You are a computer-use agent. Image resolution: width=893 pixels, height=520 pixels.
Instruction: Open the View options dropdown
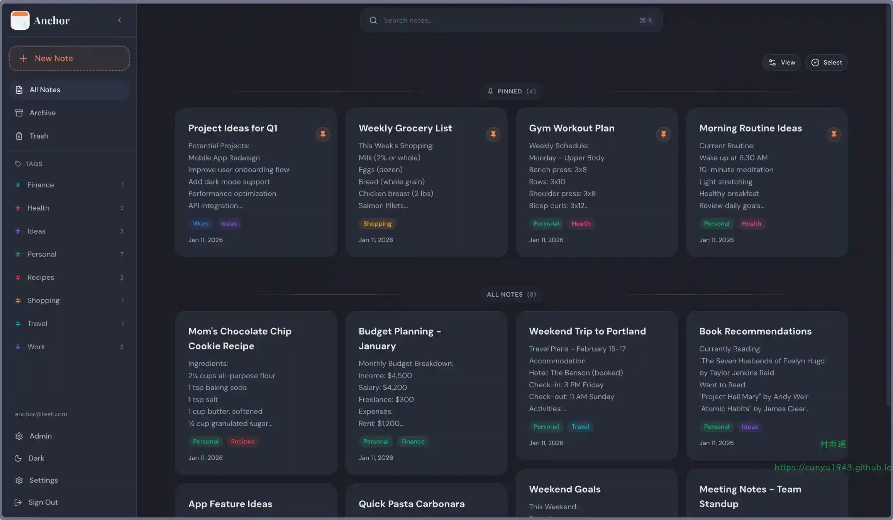(781, 62)
